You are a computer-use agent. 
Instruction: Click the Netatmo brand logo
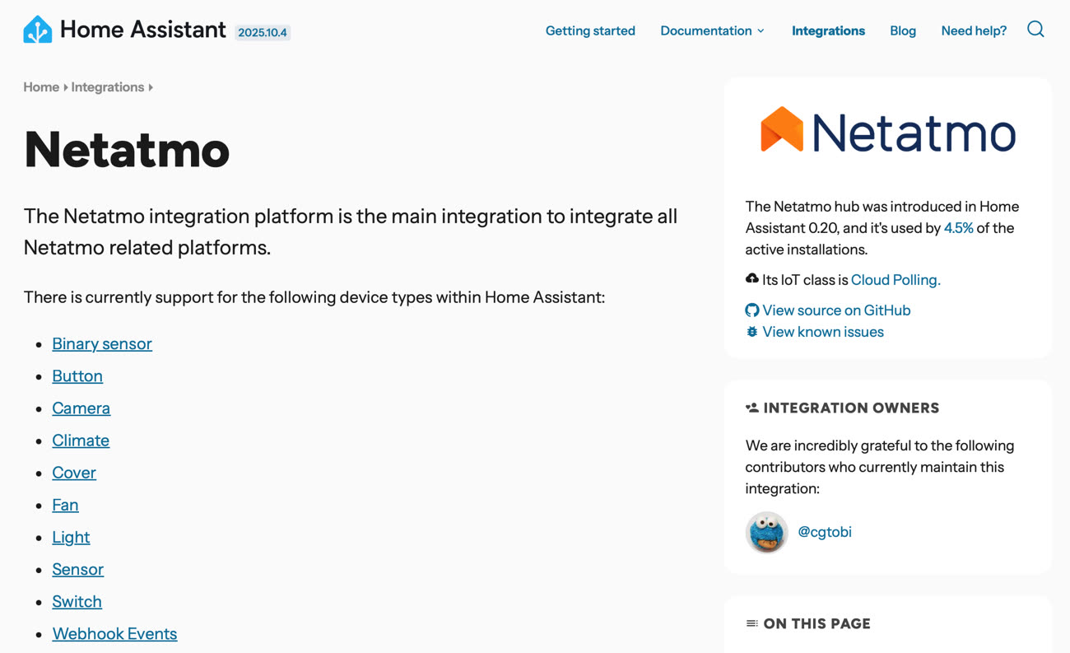point(888,131)
